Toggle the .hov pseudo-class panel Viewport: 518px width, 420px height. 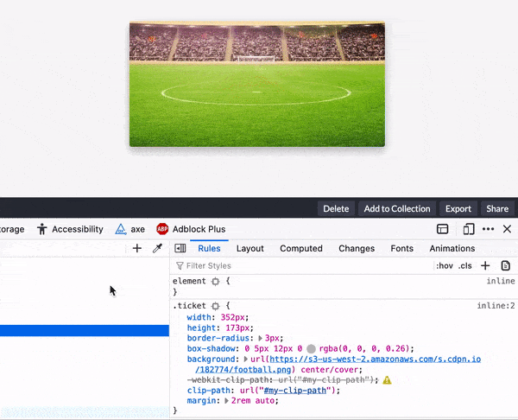coord(445,266)
